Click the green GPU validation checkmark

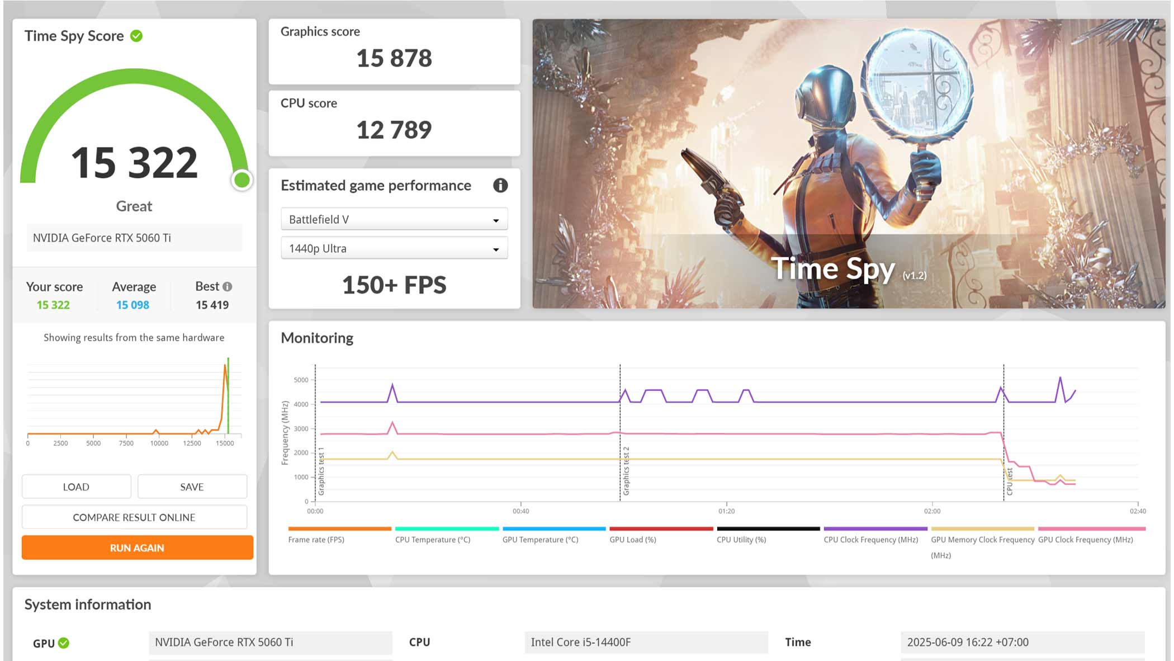pos(64,643)
